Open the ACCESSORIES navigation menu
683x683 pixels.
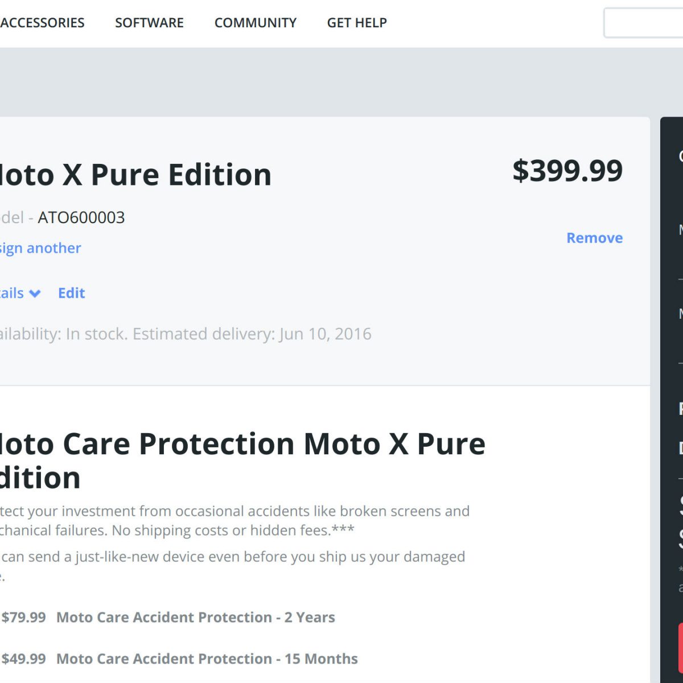click(42, 23)
